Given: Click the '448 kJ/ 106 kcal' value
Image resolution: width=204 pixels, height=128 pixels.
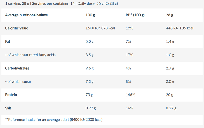Looking at the screenshot, I should point(179,28).
